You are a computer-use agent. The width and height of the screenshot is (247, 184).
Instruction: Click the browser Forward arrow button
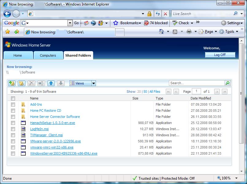pyautogui.click(x=16, y=14)
